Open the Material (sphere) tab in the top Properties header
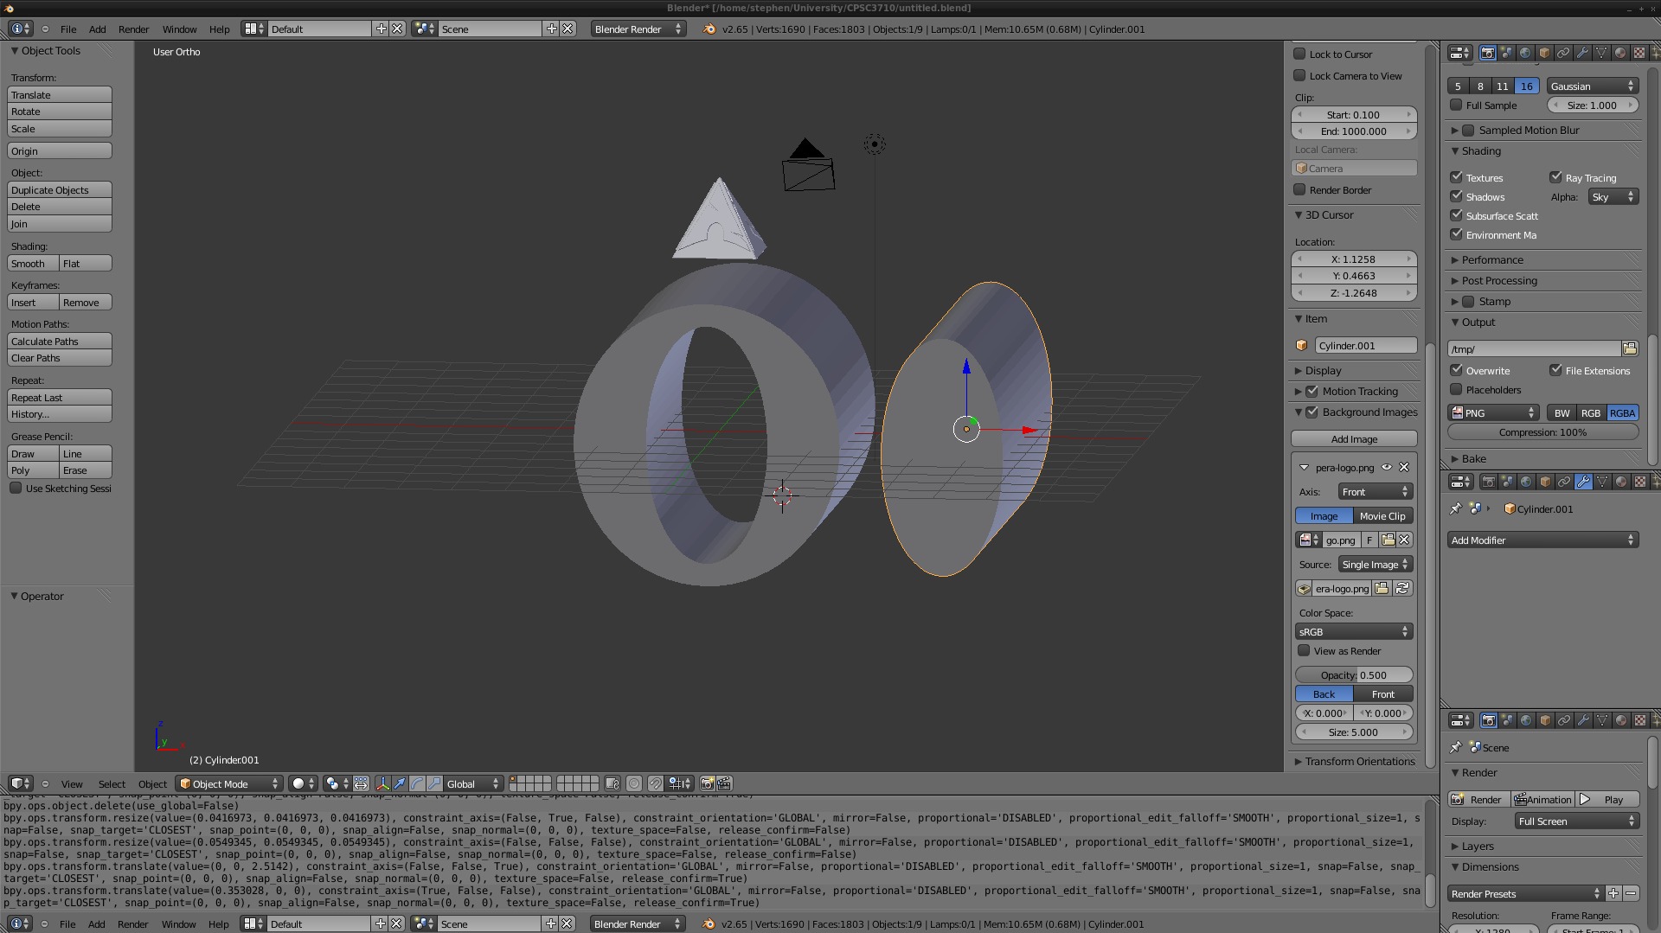This screenshot has height=933, width=1661. pyautogui.click(x=1620, y=53)
